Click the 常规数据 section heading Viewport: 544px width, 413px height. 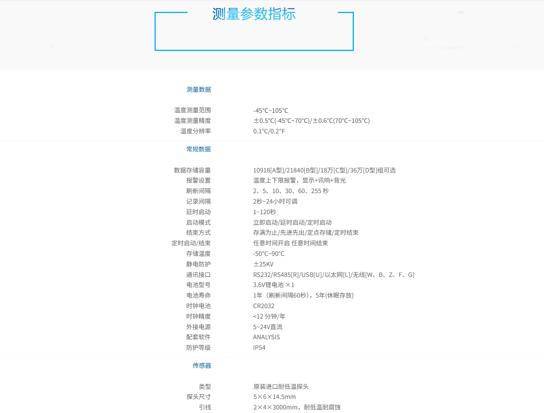198,149
